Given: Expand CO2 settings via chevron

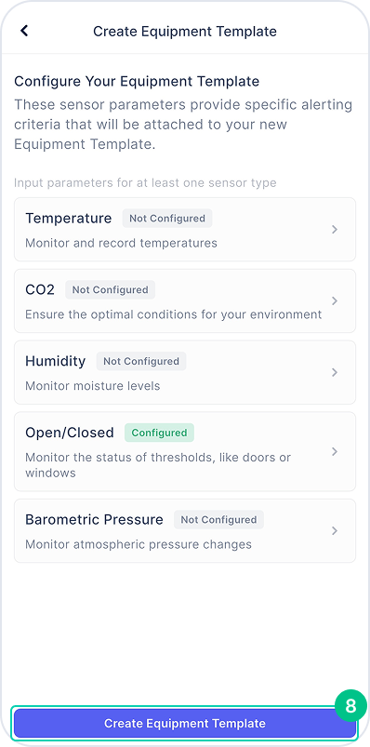Looking at the screenshot, I should (335, 301).
